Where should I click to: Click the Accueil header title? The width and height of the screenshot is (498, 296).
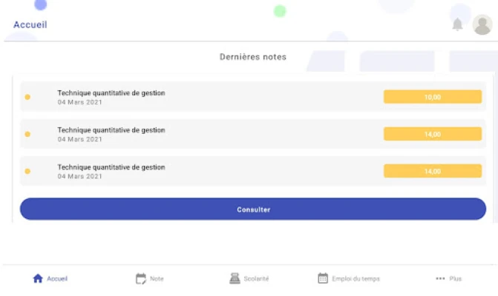pos(30,24)
